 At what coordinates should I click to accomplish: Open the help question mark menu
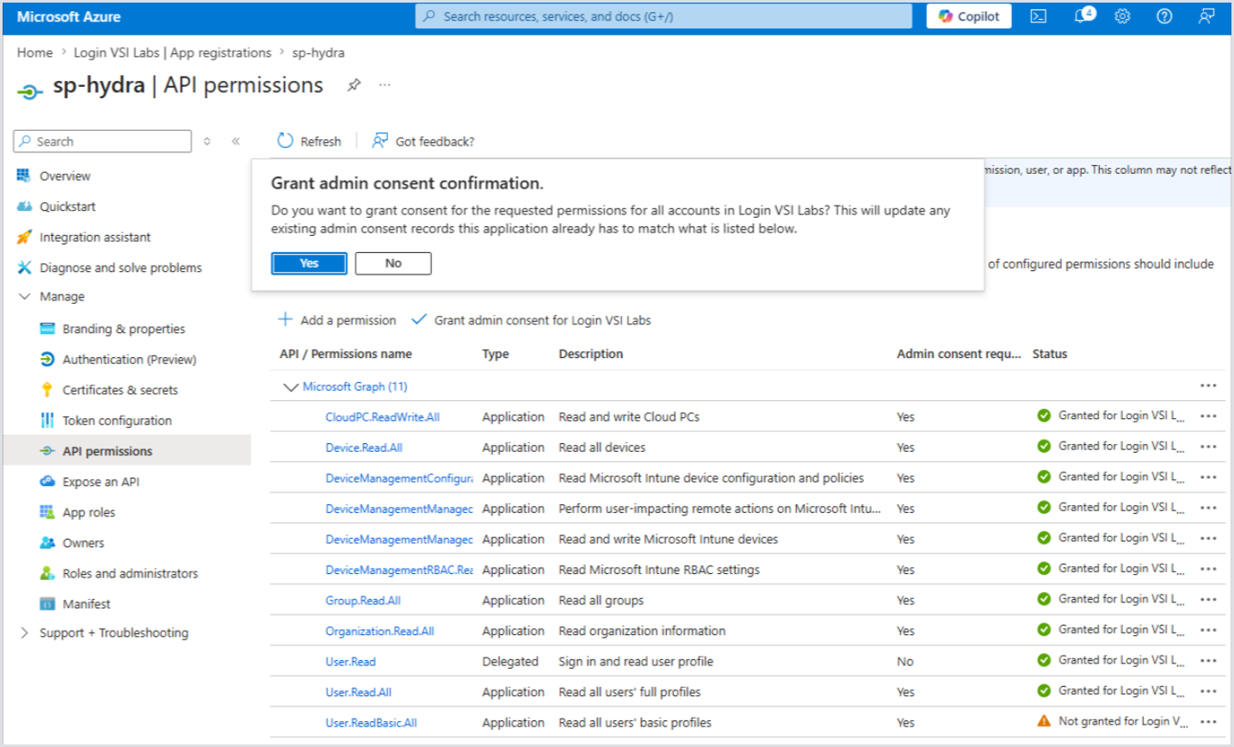click(x=1164, y=16)
